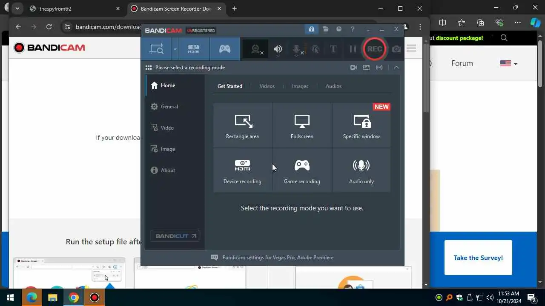Switch to thespyfromtf2 browser tab
The height and width of the screenshot is (306, 545).
pyautogui.click(x=75, y=9)
